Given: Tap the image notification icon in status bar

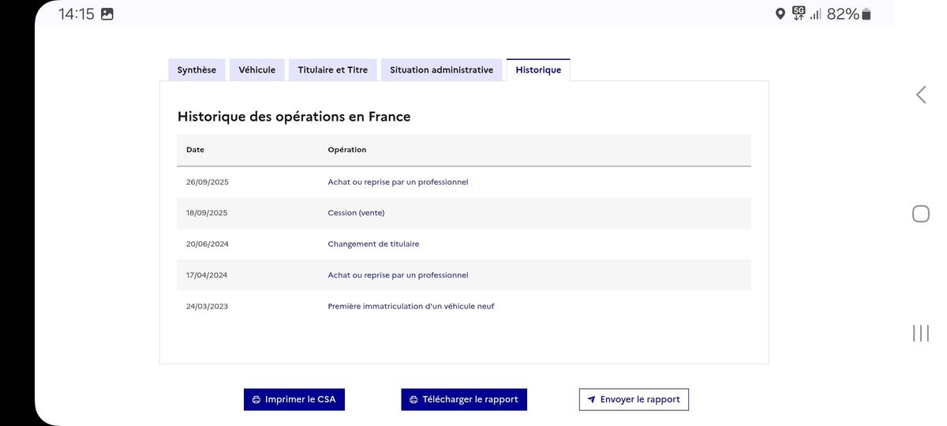Looking at the screenshot, I should 107,14.
